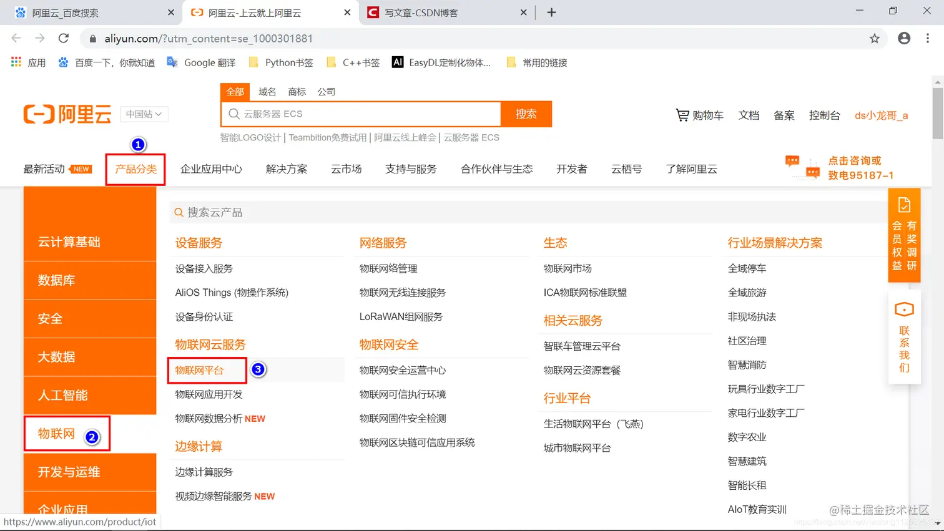
Task: Click the browser forward arrow
Action: [40, 38]
